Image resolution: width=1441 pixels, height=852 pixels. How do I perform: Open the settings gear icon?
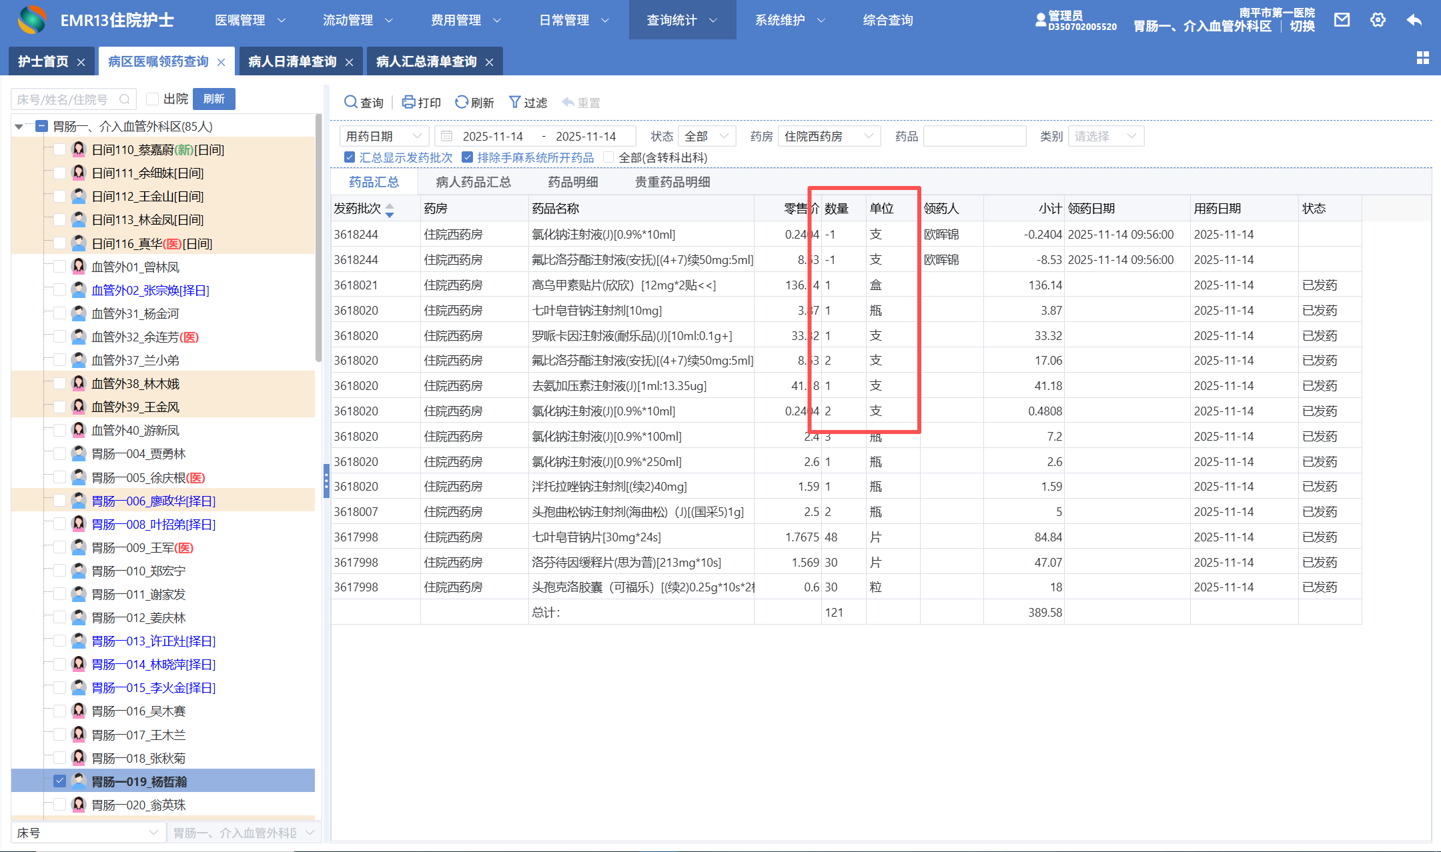click(x=1378, y=20)
